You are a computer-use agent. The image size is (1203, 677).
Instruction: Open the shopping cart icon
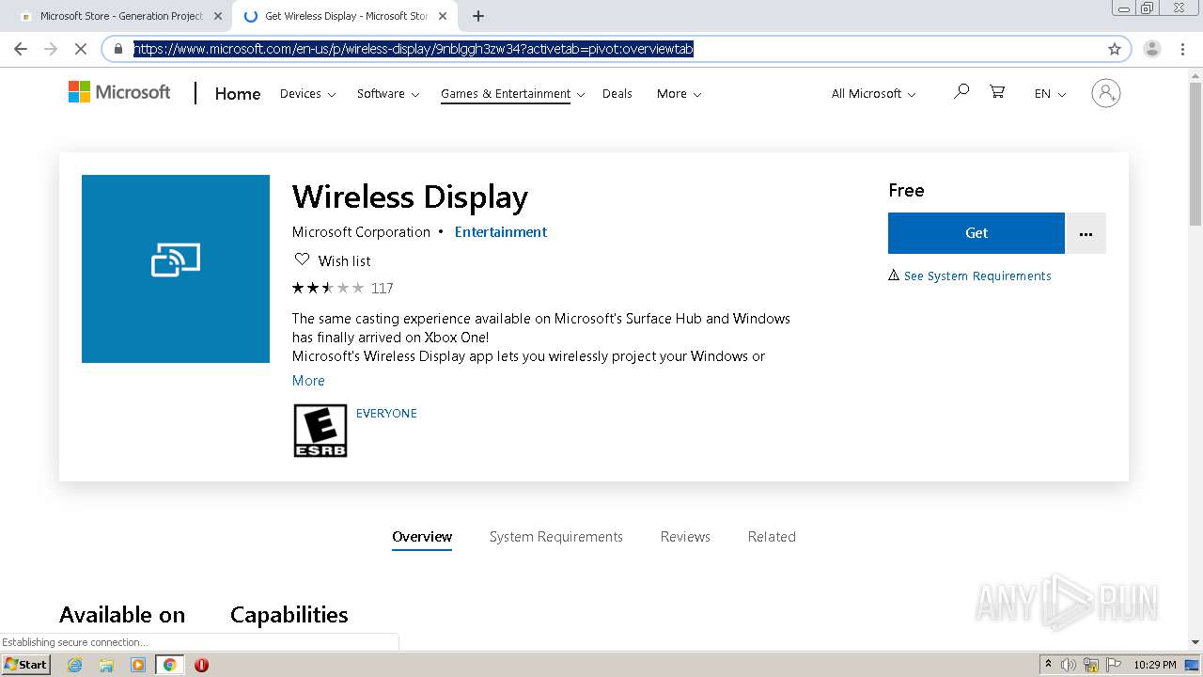click(x=997, y=92)
